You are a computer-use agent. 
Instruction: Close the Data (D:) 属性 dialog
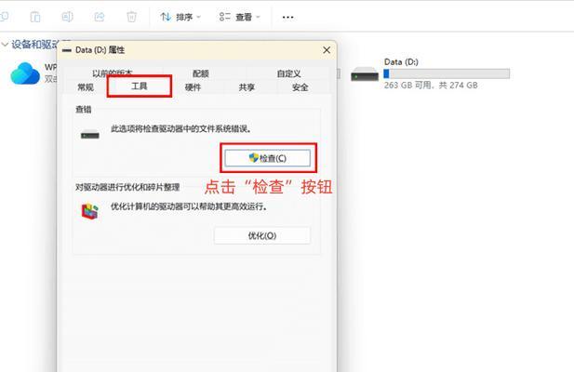point(327,50)
